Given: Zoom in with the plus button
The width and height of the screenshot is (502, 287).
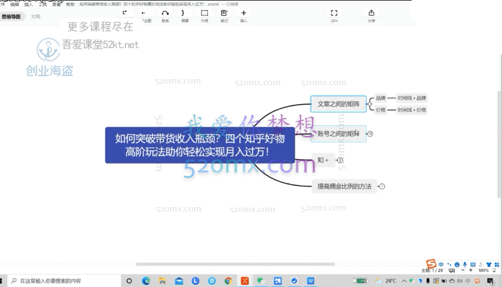Looking at the screenshot, I should (470, 270).
